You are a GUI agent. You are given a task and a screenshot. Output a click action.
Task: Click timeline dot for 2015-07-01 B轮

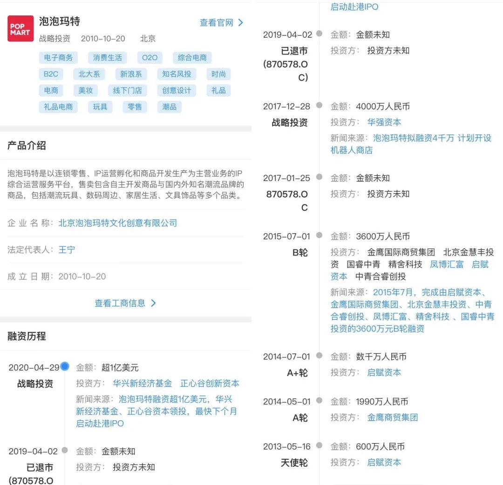point(319,235)
